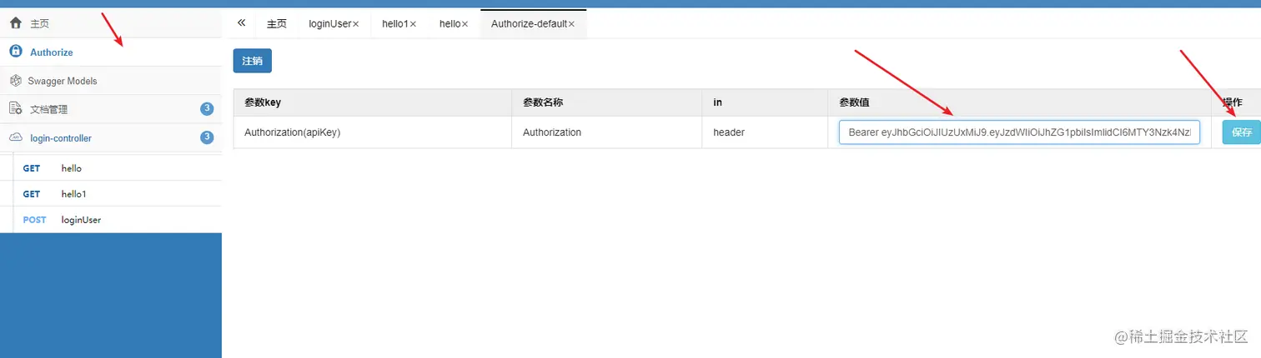This screenshot has height=358, width=1261.
Task: Click the badge showing 3 beside login-controller
Action: point(207,137)
